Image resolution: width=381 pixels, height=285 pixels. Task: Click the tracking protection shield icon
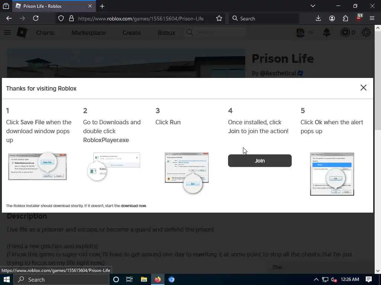pos(61,19)
